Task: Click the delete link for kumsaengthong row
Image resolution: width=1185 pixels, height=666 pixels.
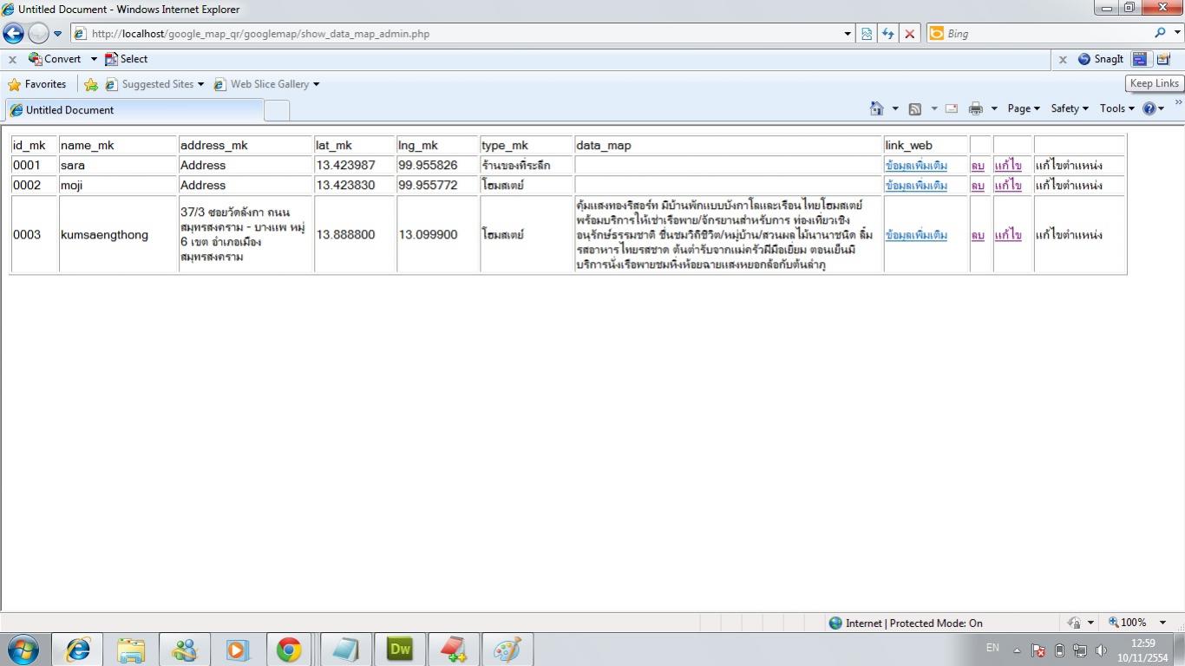Action: click(x=978, y=235)
